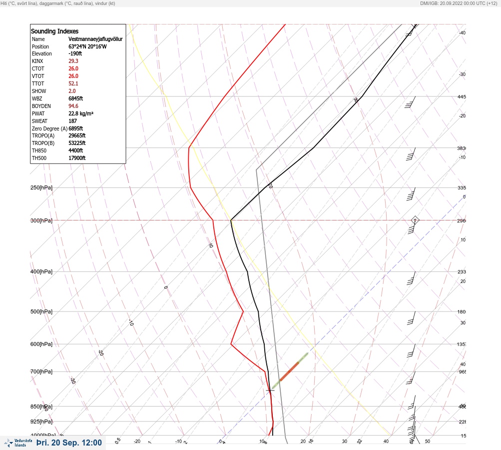Click the 'DMI/IGB: 20.09.2022 00:00 UTC (+12)' text
This screenshot has height=450, width=501.
459,3
